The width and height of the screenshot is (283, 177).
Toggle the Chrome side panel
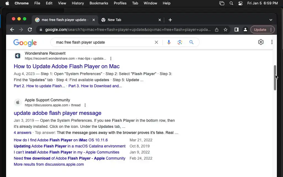(237, 30)
